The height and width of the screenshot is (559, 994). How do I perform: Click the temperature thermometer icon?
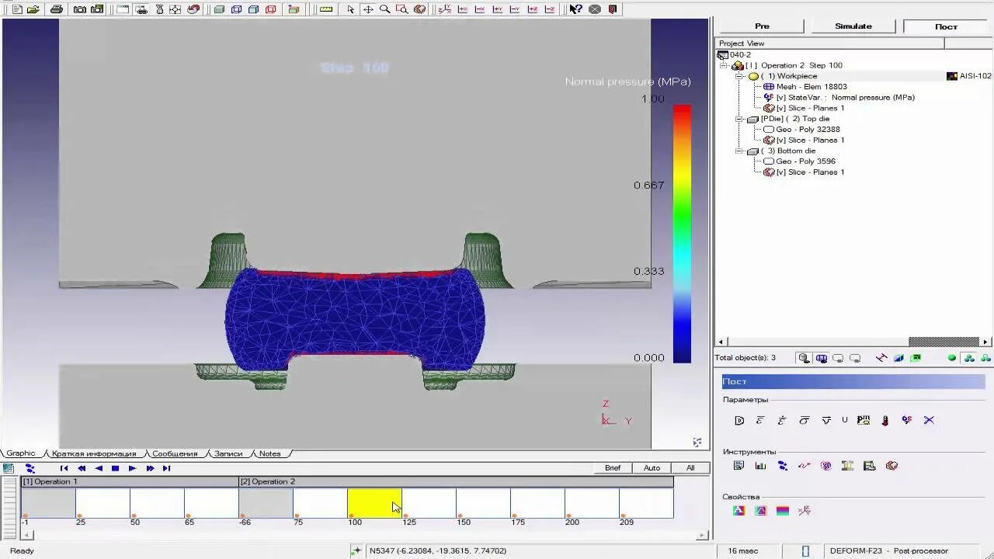click(885, 420)
